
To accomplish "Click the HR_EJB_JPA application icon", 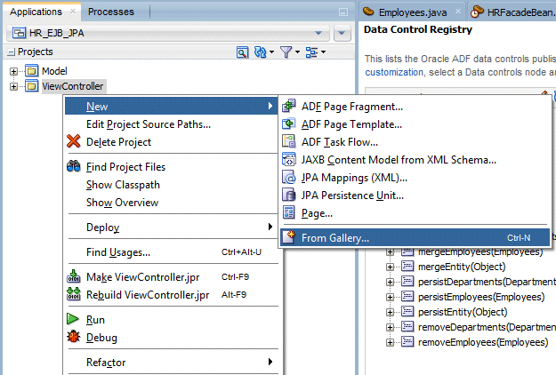I will [20, 33].
